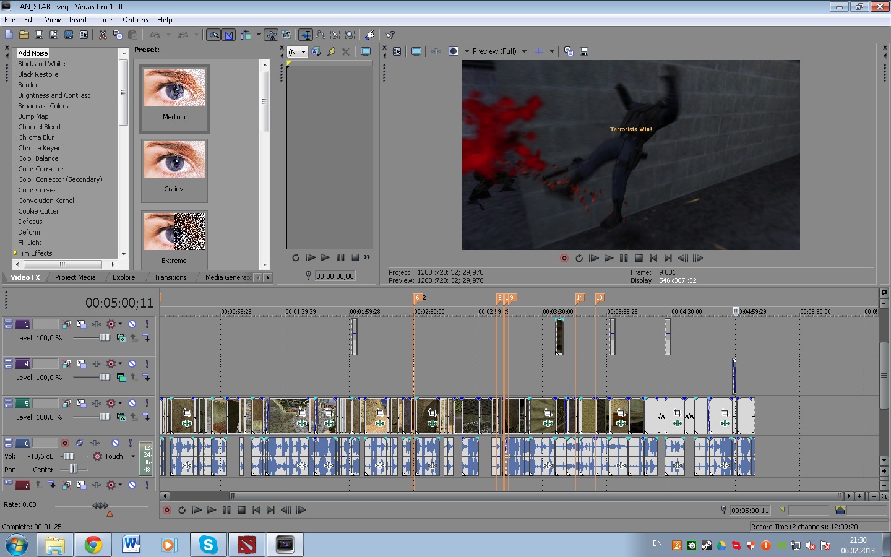Viewport: 891px width, 557px height.
Task: Click the Windows Start button
Action: [x=17, y=545]
